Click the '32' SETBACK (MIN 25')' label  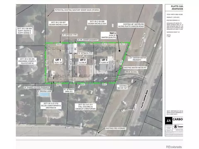(69, 90)
